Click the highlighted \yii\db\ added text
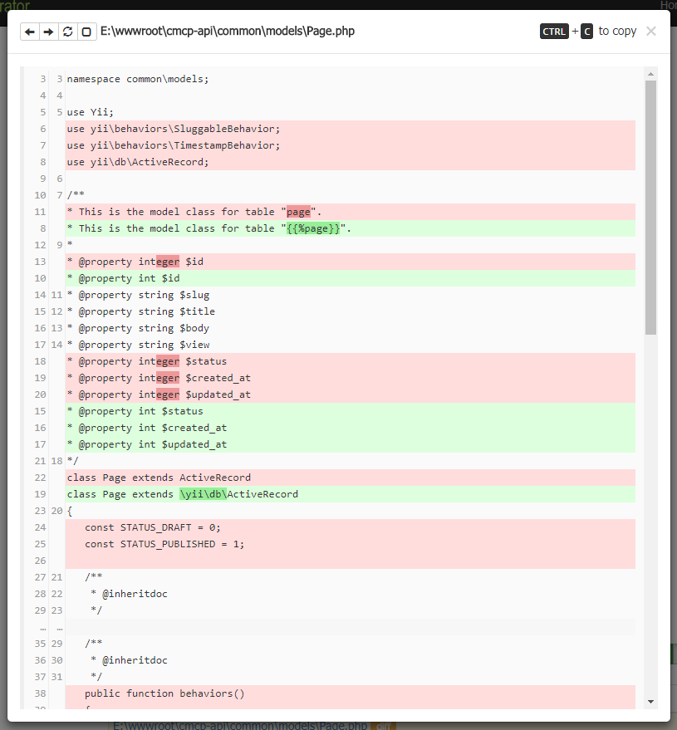 pos(203,494)
